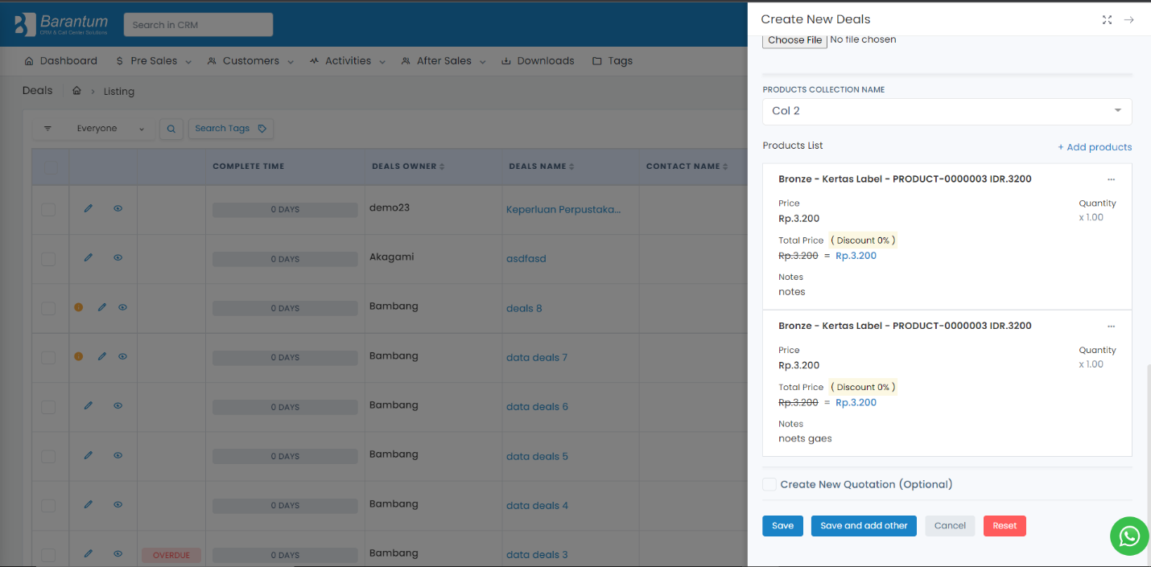The width and height of the screenshot is (1151, 567).
Task: Edit the data deals 3 pencil icon
Action: (x=89, y=553)
